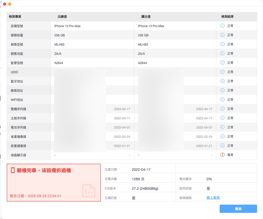Click the 硬碟容量 row check icon
Viewport: 263px width, 219px height.
(222, 35)
